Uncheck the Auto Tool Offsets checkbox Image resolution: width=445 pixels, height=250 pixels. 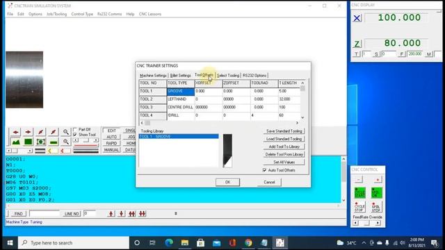[x=264, y=170]
